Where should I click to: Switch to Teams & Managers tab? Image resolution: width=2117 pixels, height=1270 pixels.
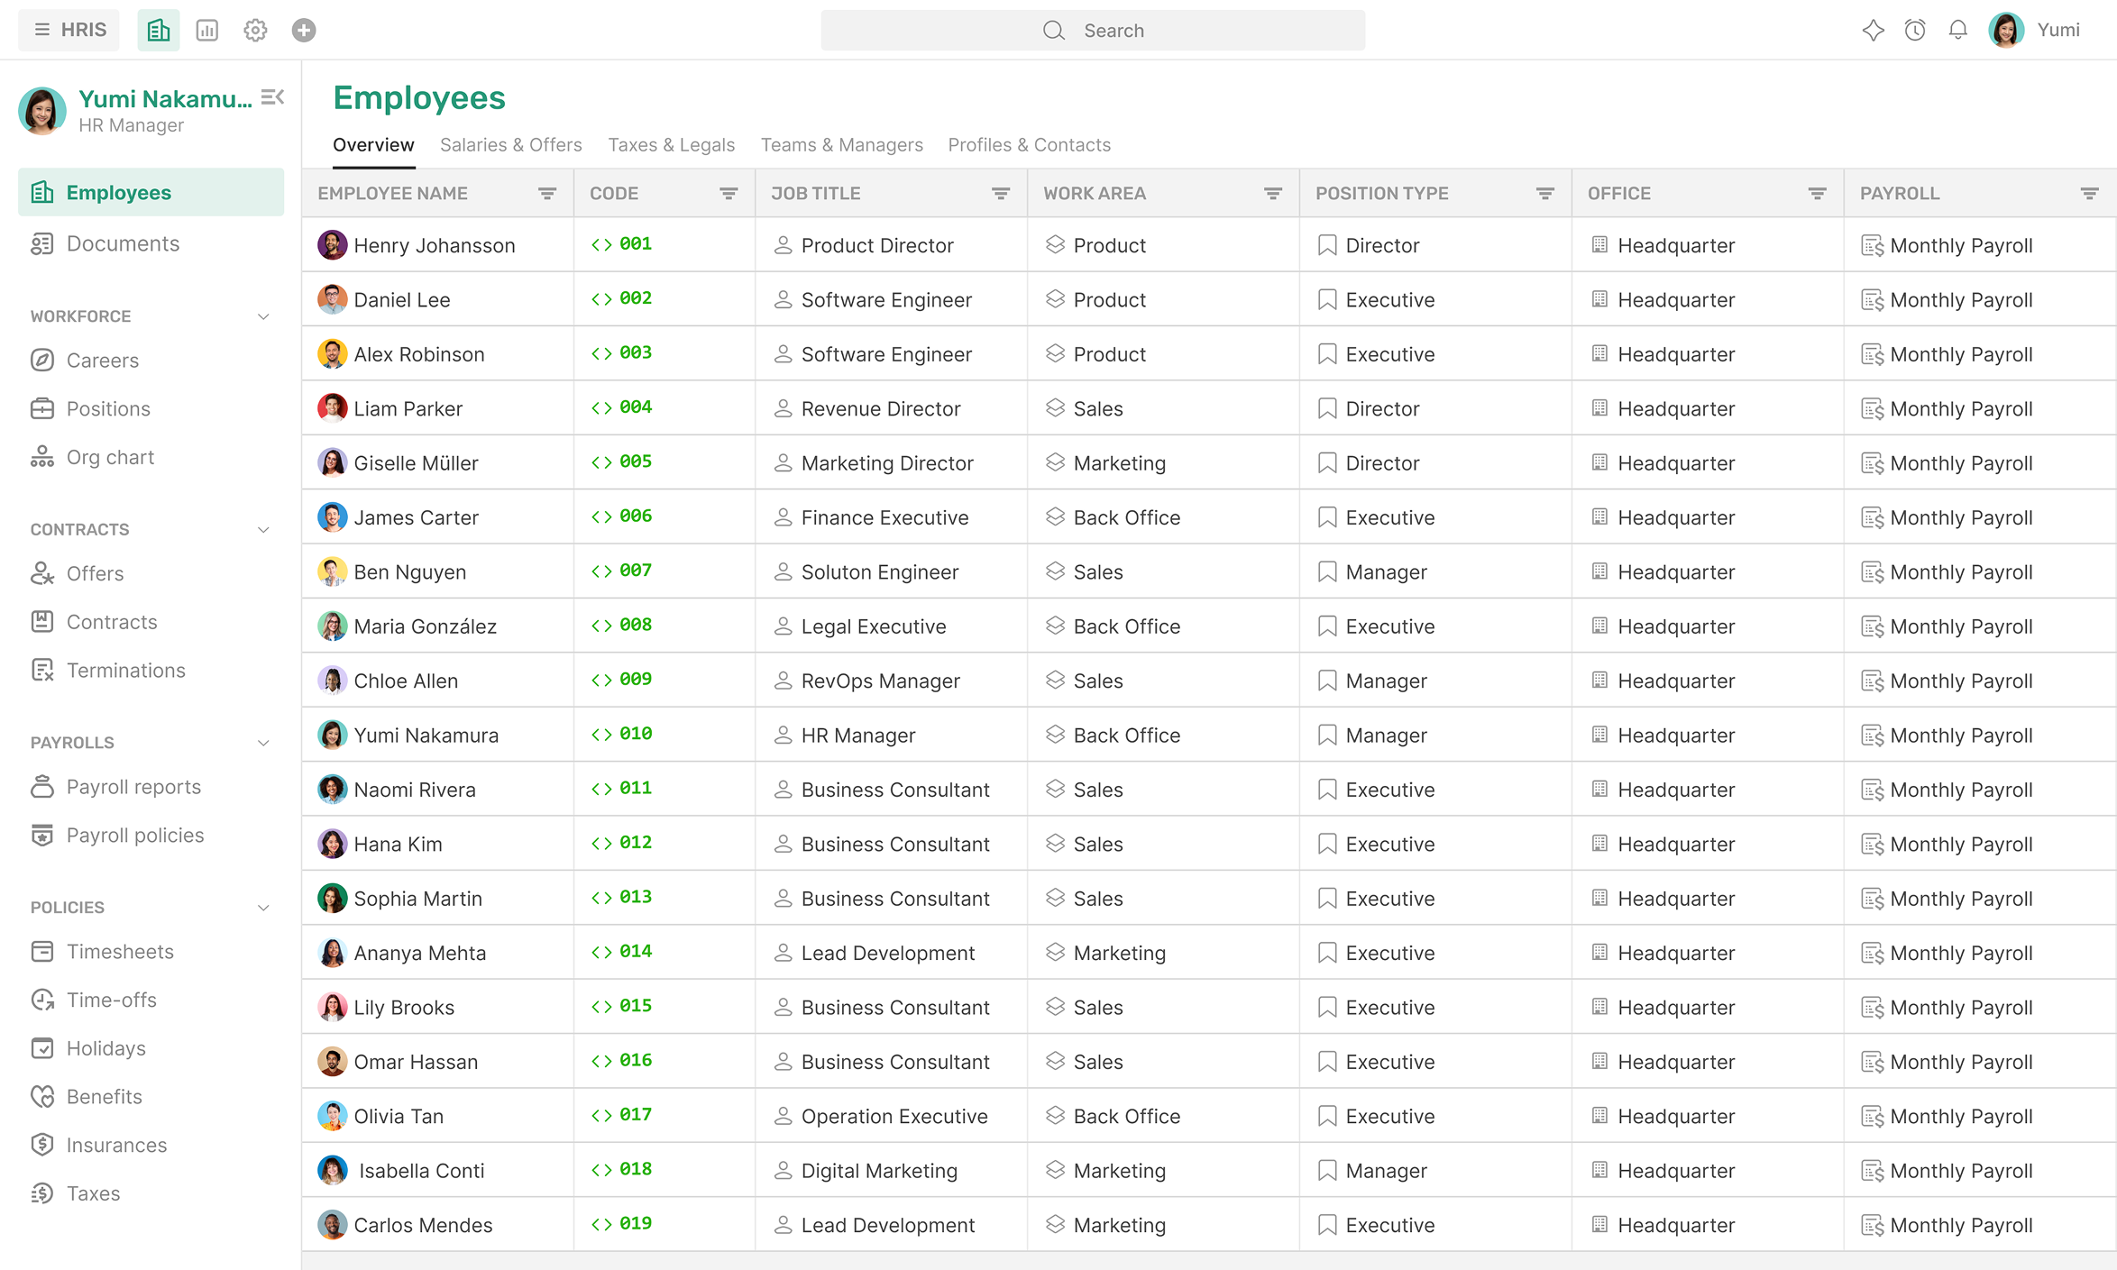(841, 145)
